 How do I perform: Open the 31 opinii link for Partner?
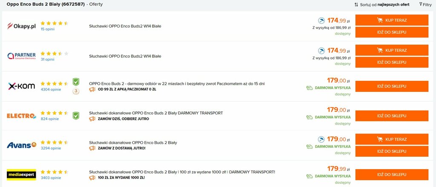[x=48, y=59]
